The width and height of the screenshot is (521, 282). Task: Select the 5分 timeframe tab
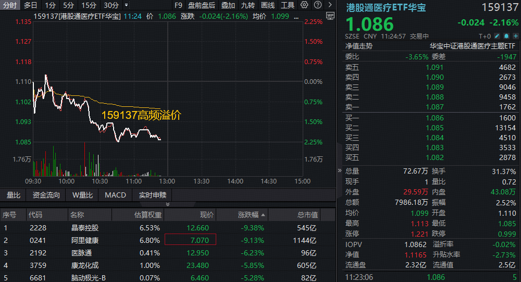tap(68, 5)
